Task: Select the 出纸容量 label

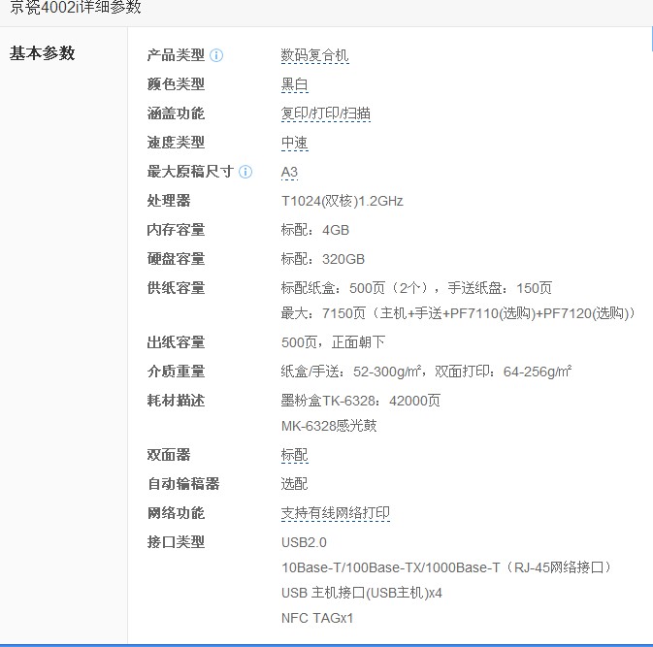Action: [176, 342]
